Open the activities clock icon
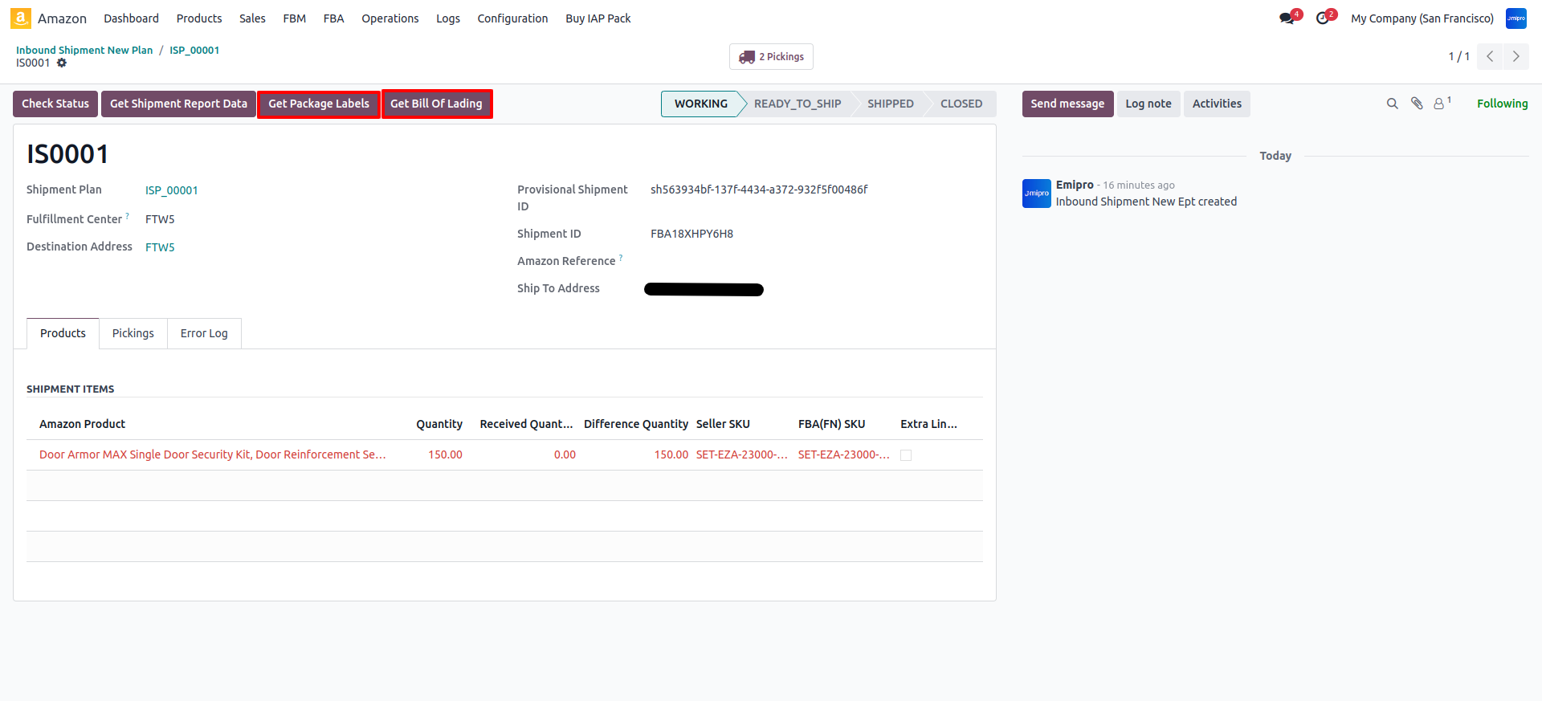Viewport: 1542px width, 701px height. click(x=1322, y=18)
